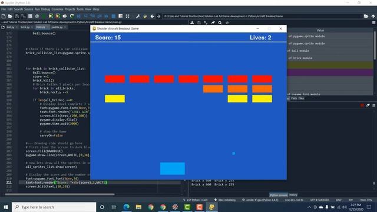Open Task View on taskbar
This screenshot has width=377, height=212.
tap(114, 207)
